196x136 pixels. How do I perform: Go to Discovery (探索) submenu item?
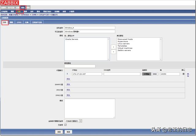click(64, 12)
